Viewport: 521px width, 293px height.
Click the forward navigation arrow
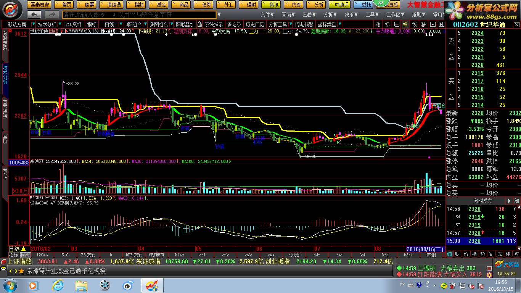coord(52,14)
